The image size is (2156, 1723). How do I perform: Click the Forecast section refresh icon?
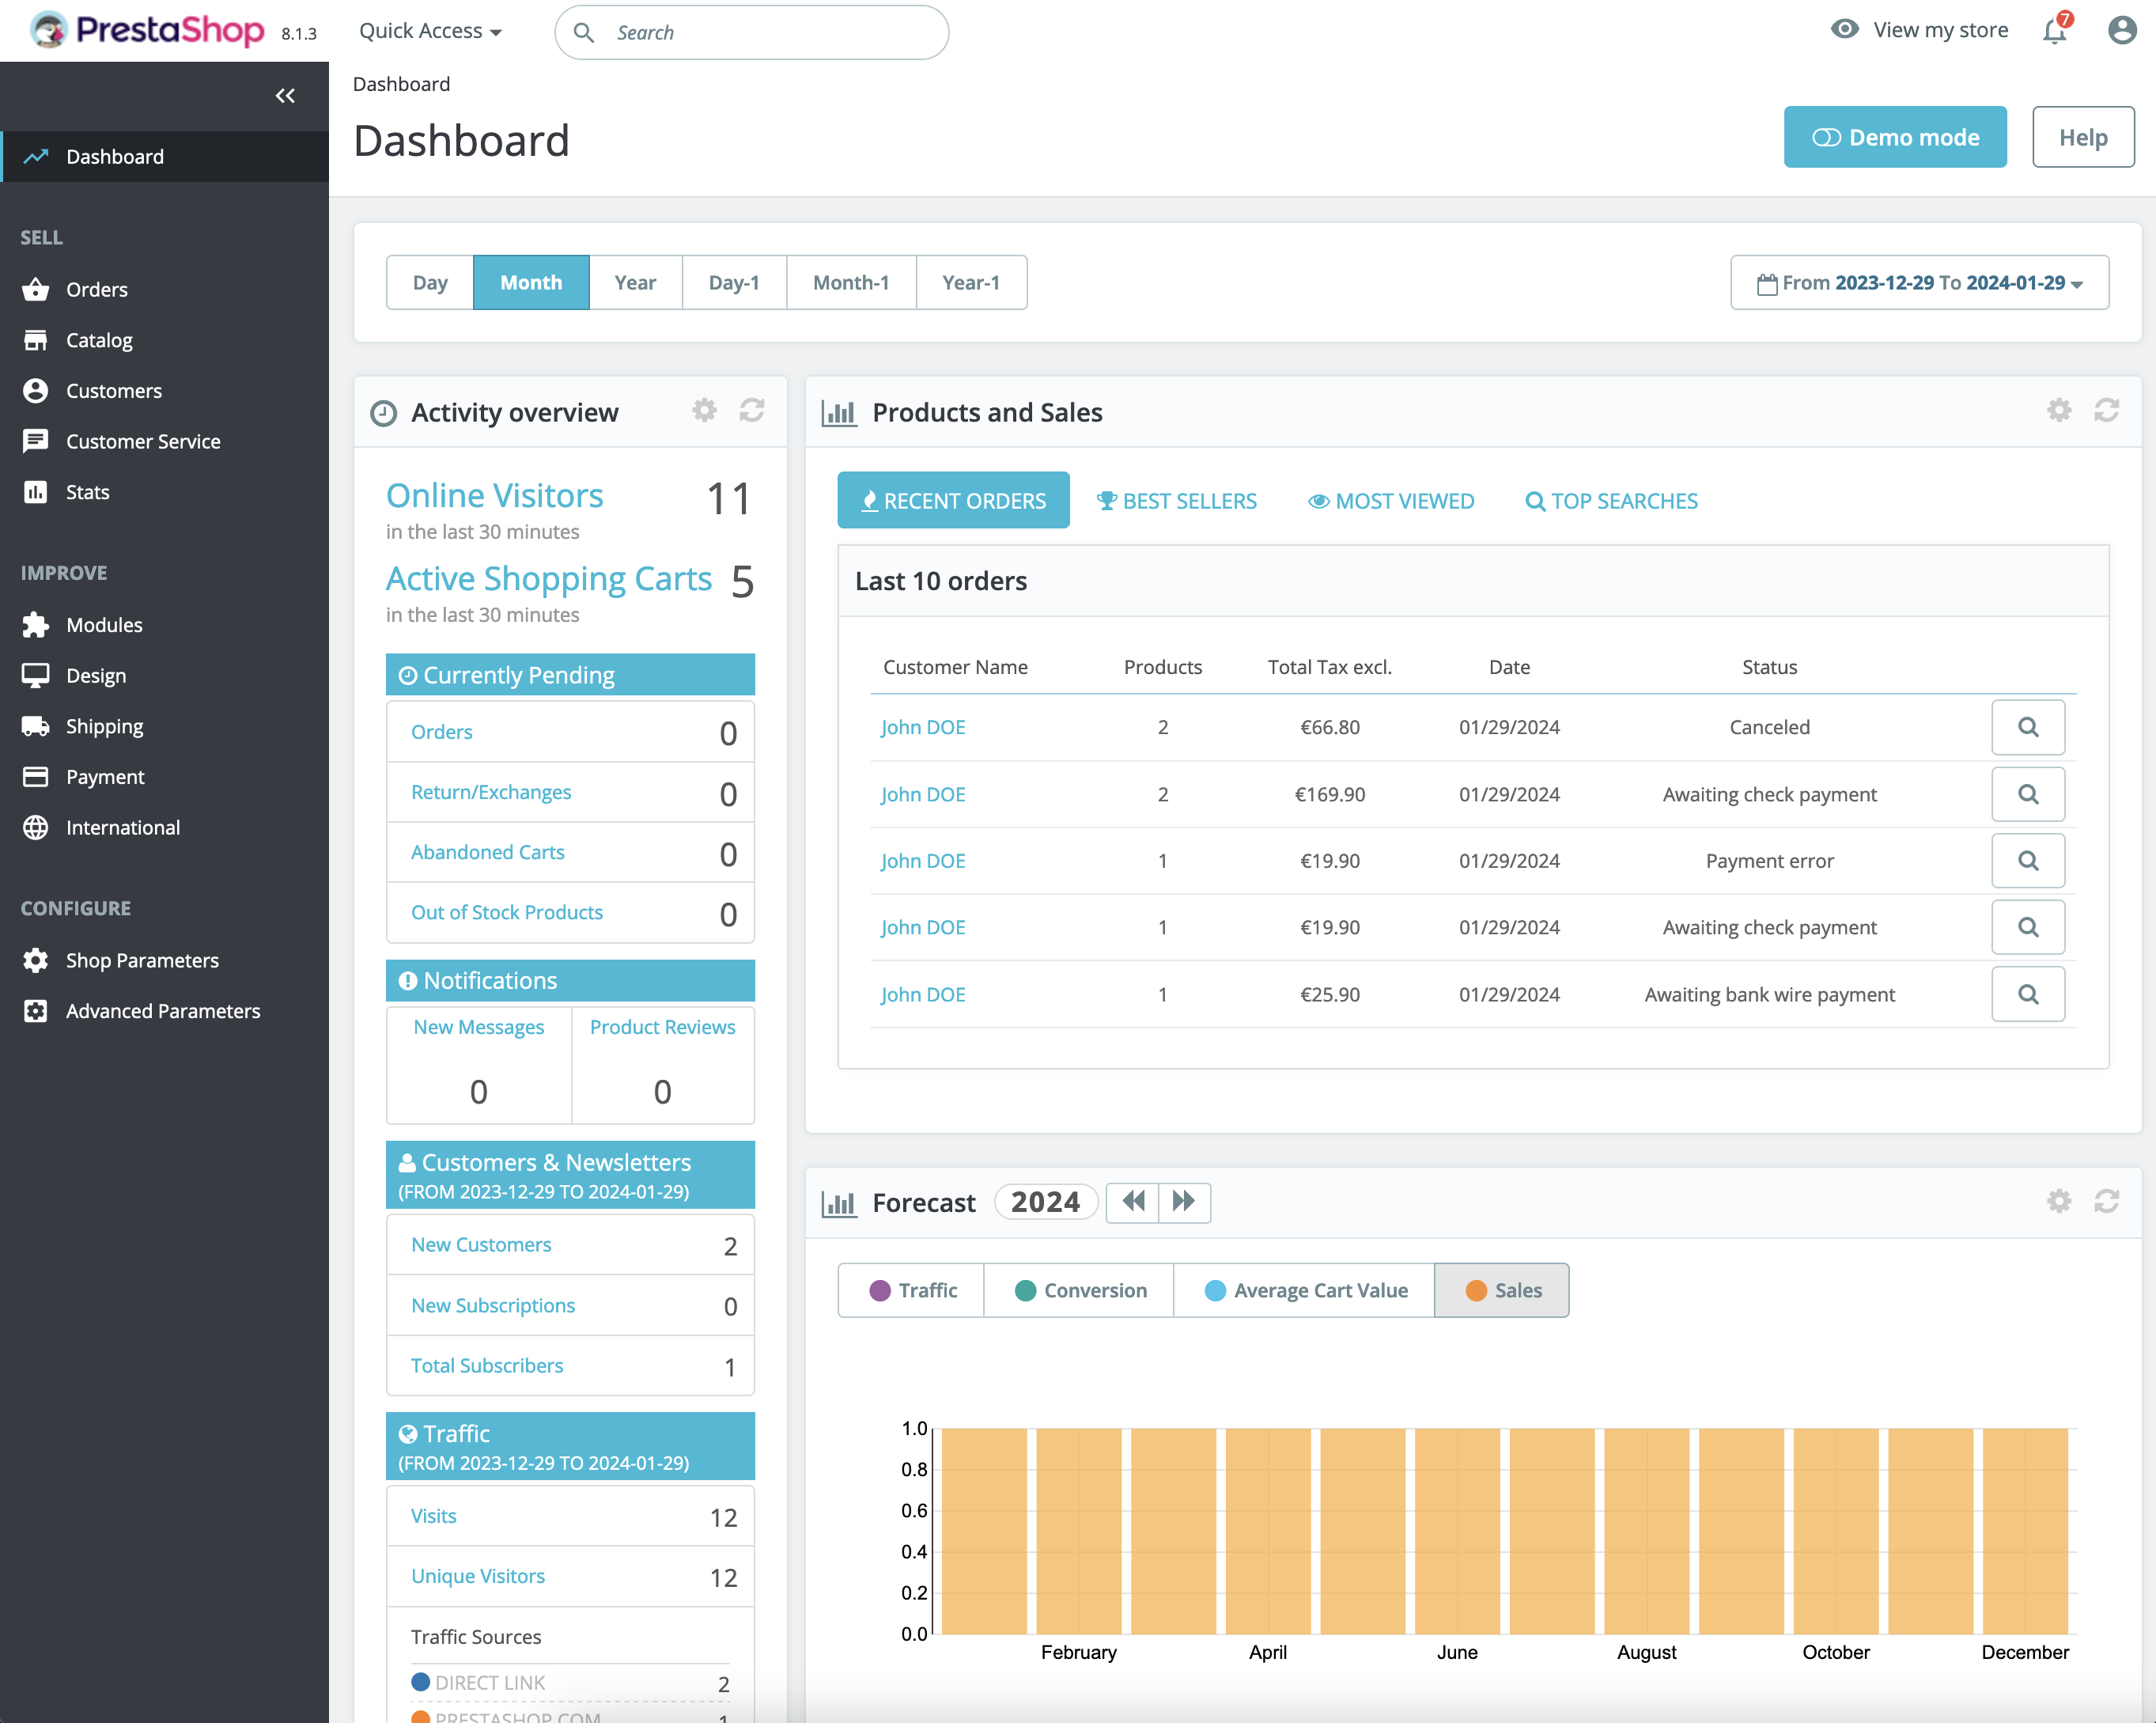pyautogui.click(x=2107, y=1201)
